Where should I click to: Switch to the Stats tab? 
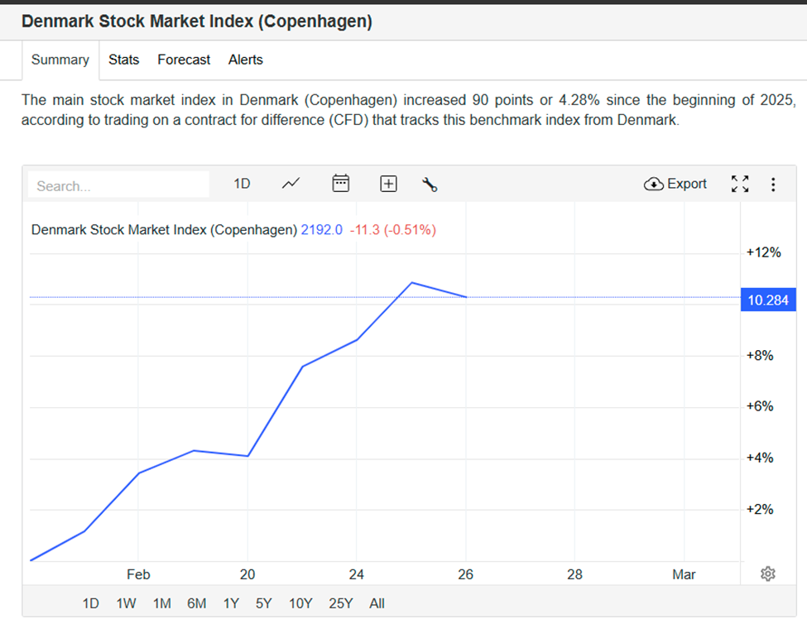123,60
